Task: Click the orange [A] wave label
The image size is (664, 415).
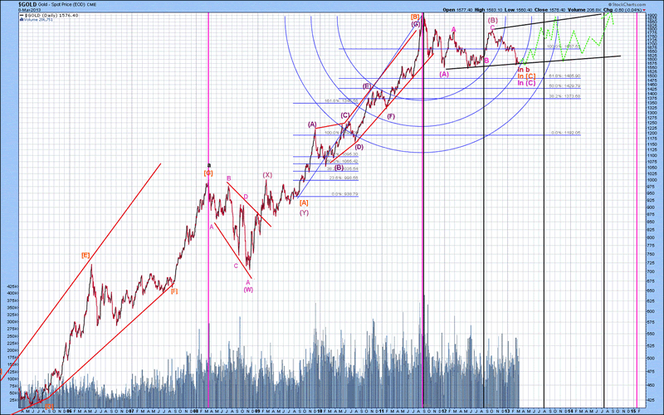Action: pyautogui.click(x=304, y=203)
